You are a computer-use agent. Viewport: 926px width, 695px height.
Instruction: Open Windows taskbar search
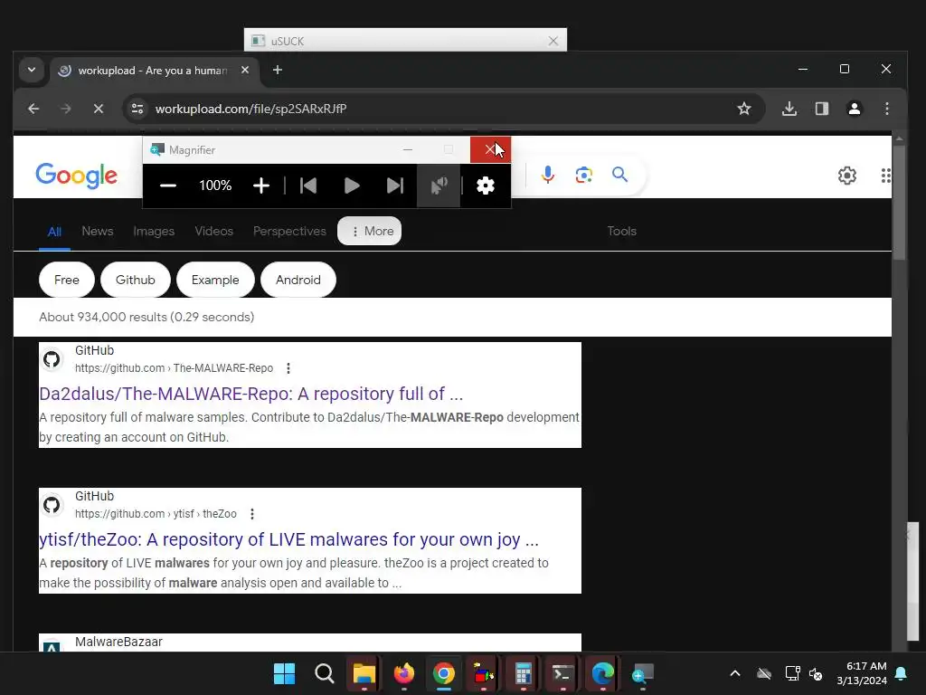(325, 673)
